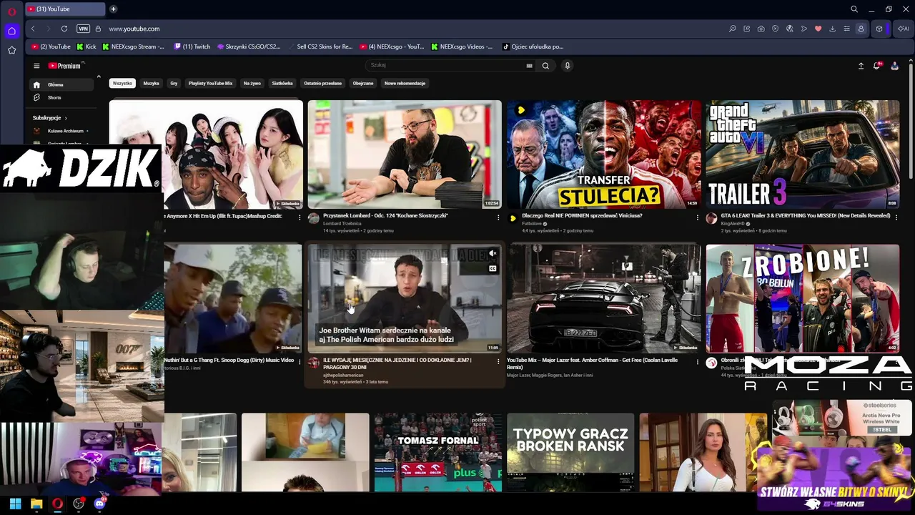Go to Shorts in the YouTube sidebar
This screenshot has width=915, height=515.
[54, 97]
